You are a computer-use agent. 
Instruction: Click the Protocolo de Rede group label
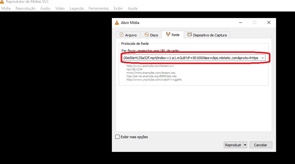pos(135,44)
